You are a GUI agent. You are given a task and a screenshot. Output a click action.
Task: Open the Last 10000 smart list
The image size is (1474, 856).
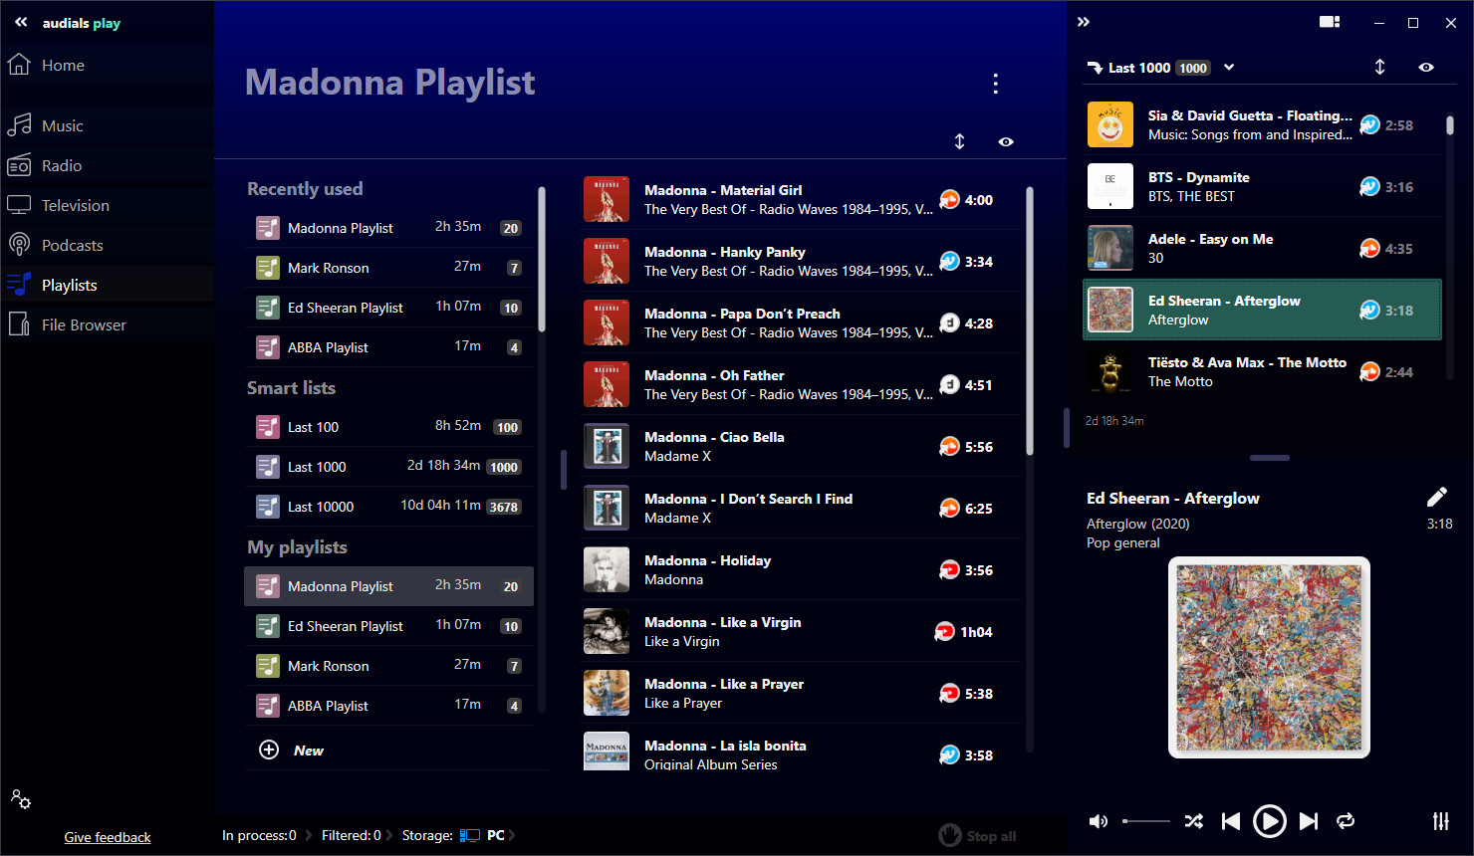[x=388, y=507]
